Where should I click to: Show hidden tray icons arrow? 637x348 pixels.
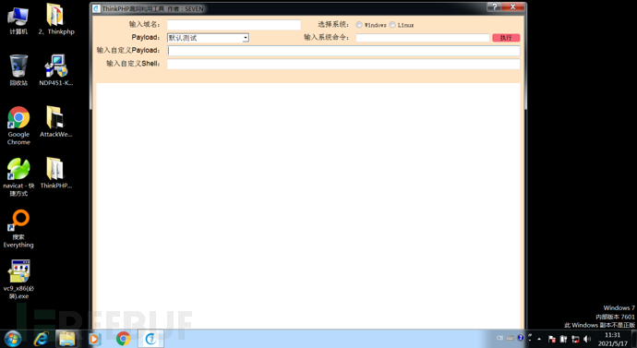tap(539, 339)
